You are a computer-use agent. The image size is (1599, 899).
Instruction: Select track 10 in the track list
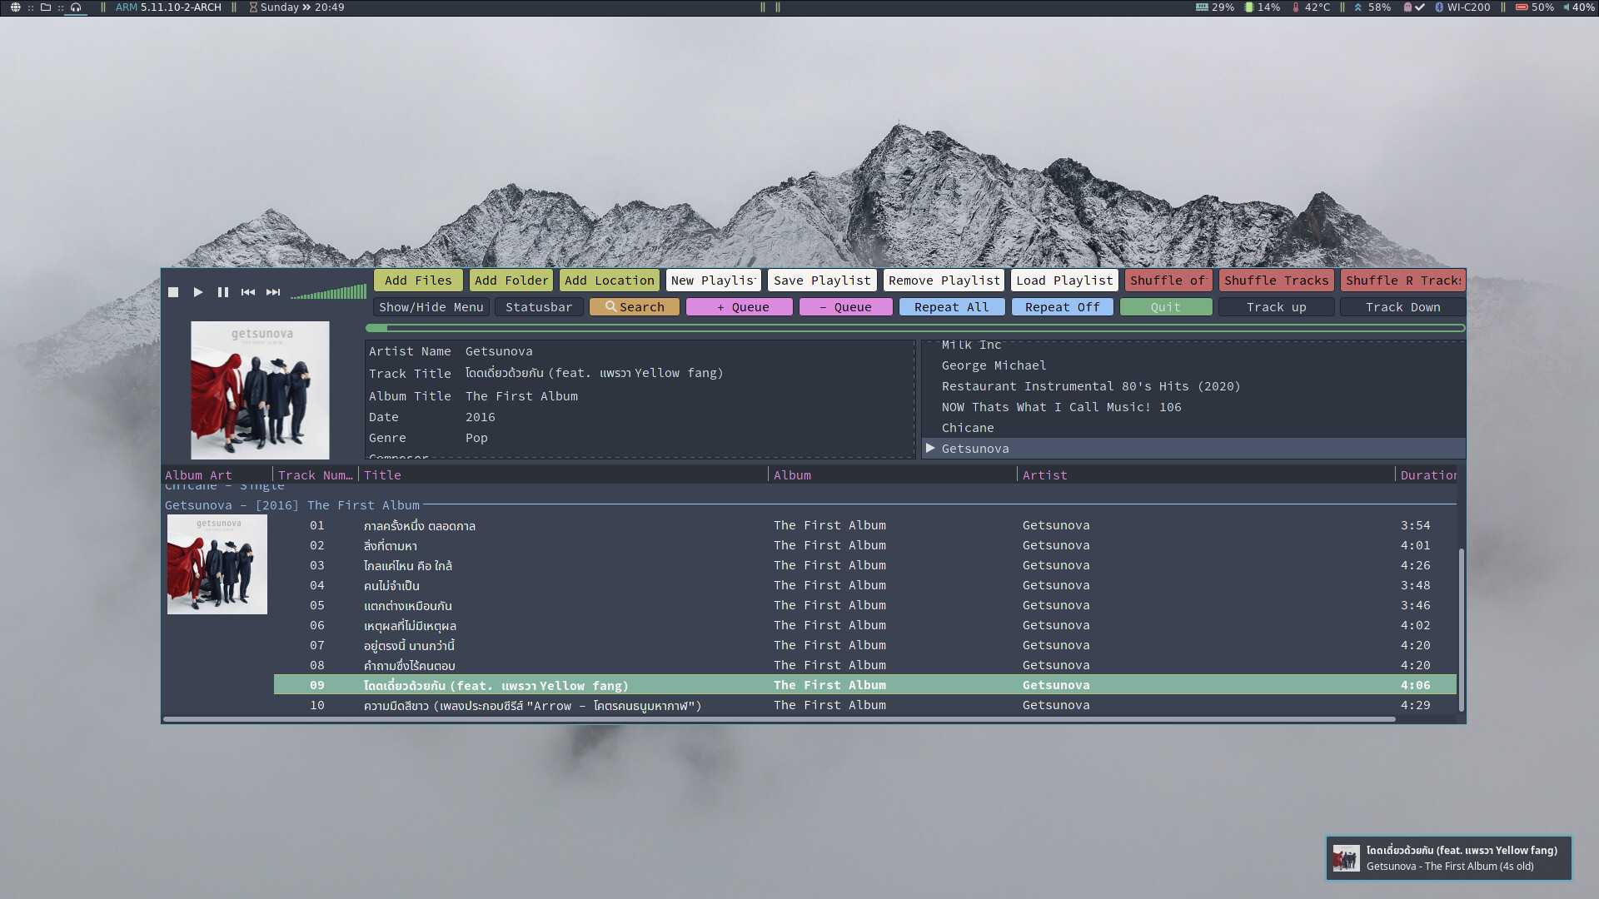point(533,706)
